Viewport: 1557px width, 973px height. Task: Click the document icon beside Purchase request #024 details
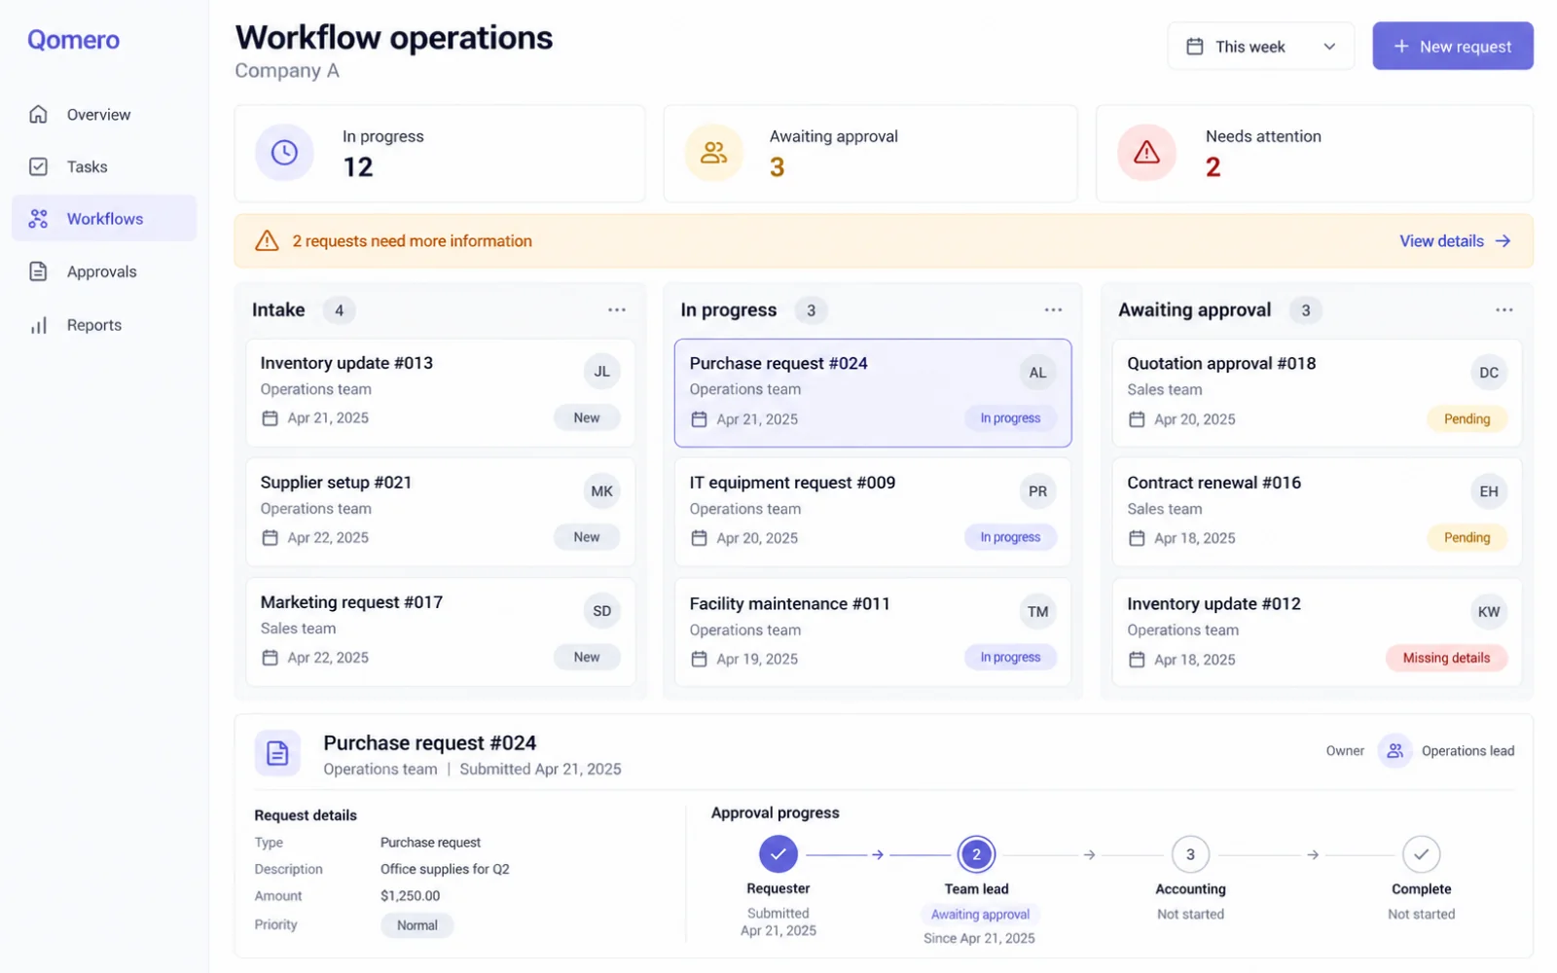[277, 753]
